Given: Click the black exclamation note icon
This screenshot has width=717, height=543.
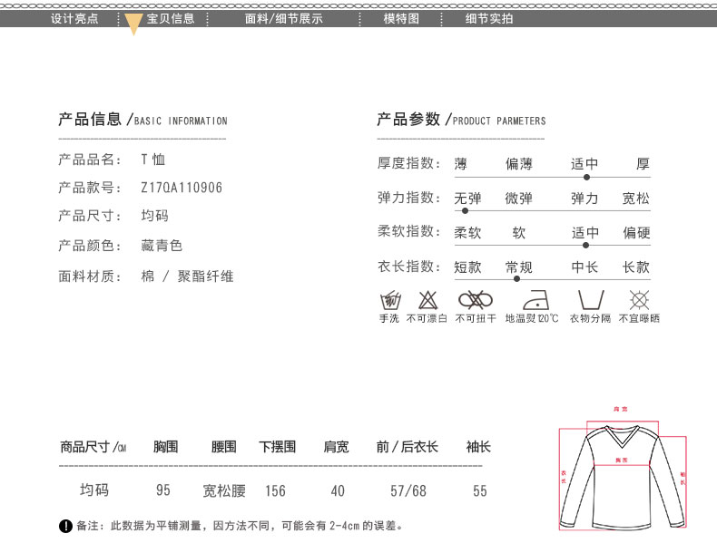Looking at the screenshot, I should 65,526.
